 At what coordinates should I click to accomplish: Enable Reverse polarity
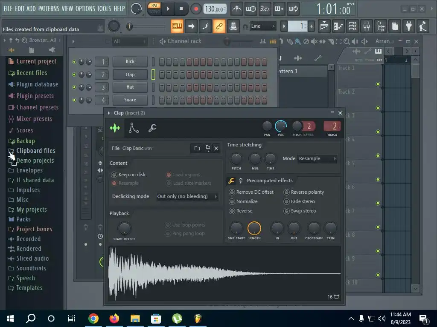click(x=304, y=192)
